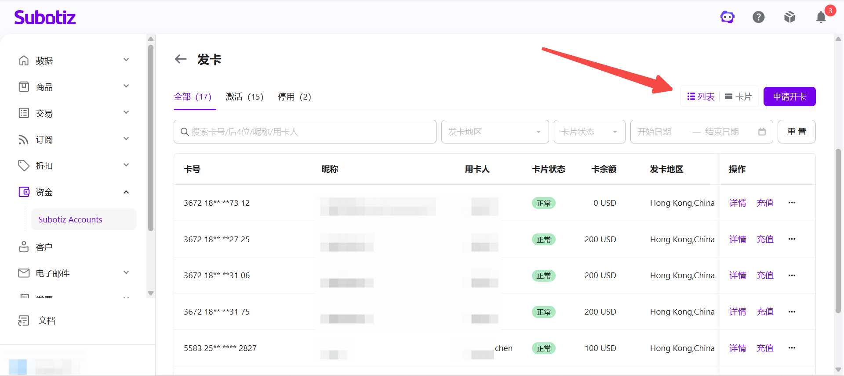Expand the 电子邮件 menu chevron
The height and width of the screenshot is (376, 844).
coord(126,272)
